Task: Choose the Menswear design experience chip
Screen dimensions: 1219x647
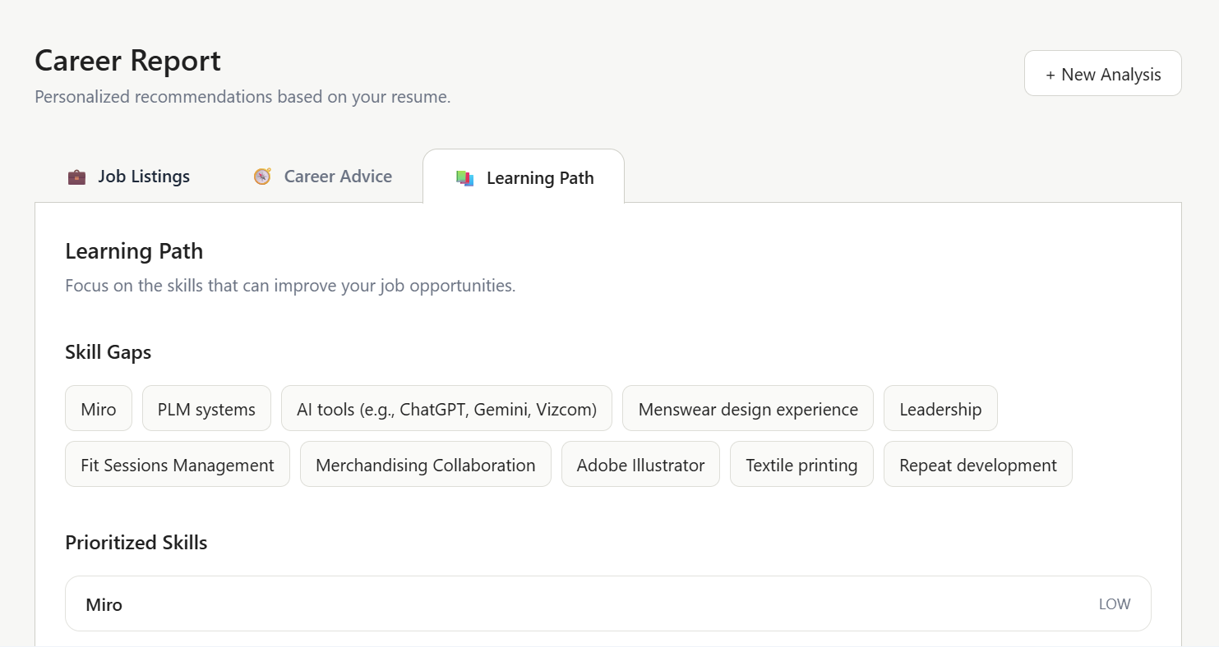Action: 748,409
